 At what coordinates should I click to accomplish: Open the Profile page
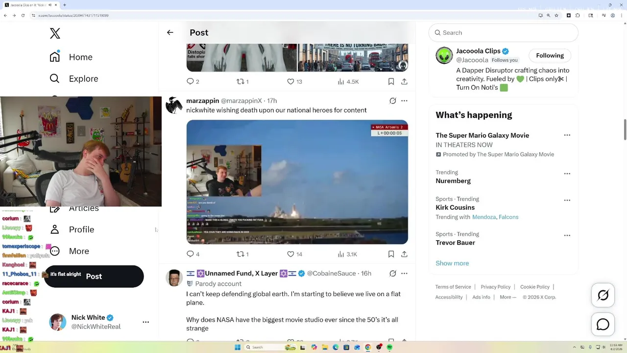pyautogui.click(x=72, y=229)
